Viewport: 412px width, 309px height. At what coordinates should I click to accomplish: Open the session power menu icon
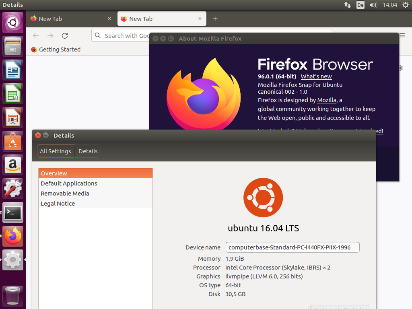pyautogui.click(x=406, y=5)
